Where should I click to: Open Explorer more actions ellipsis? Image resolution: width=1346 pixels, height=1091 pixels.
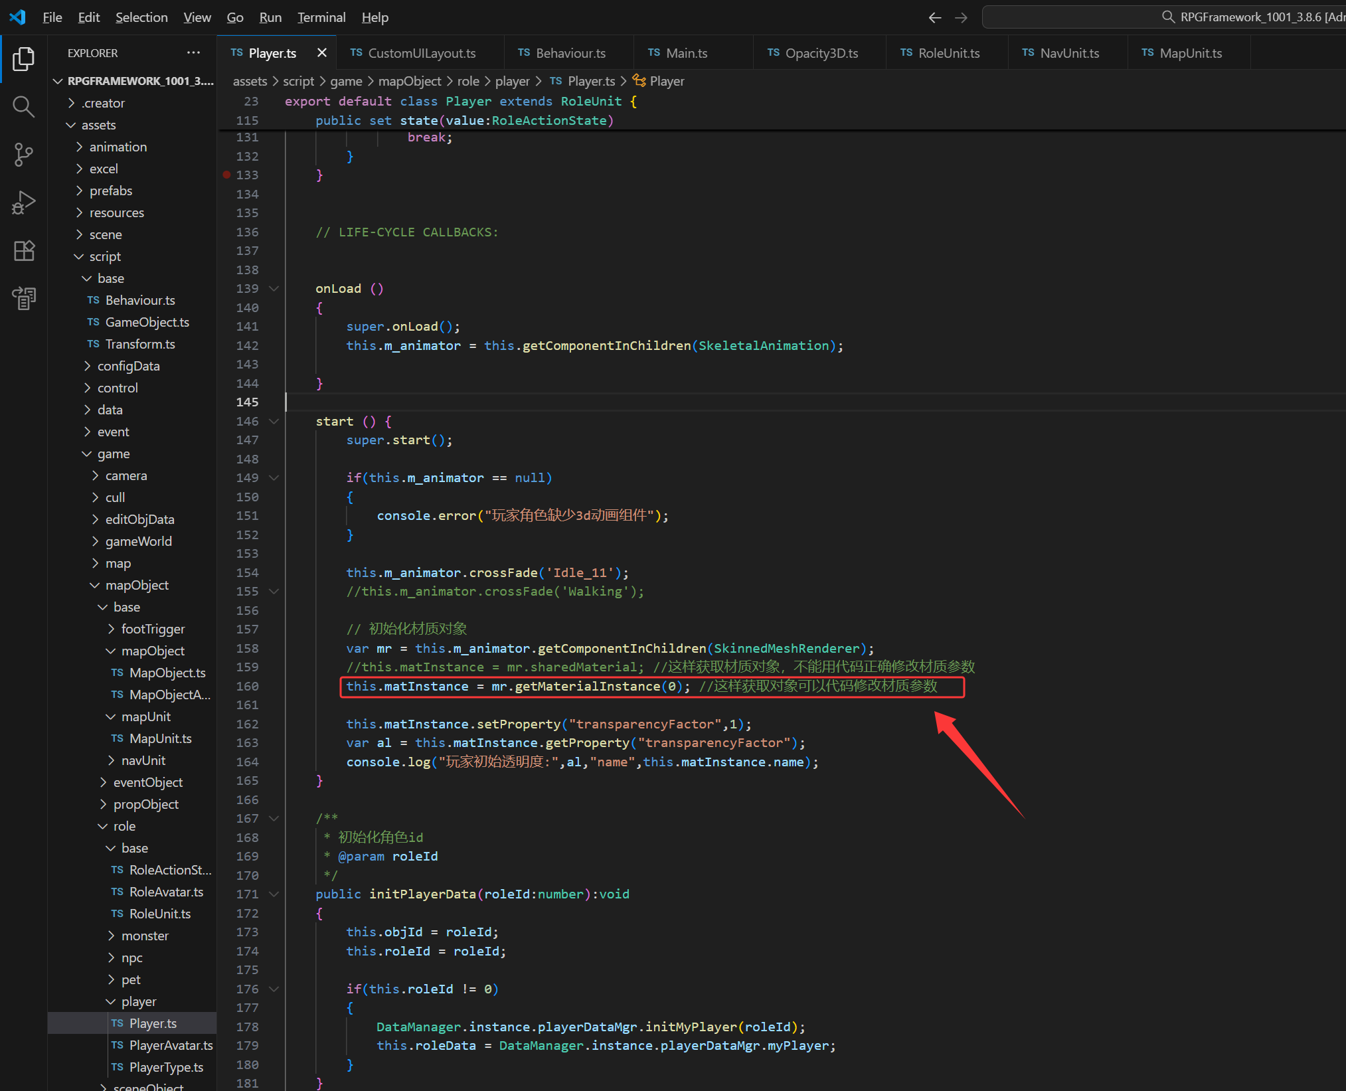pyautogui.click(x=193, y=52)
